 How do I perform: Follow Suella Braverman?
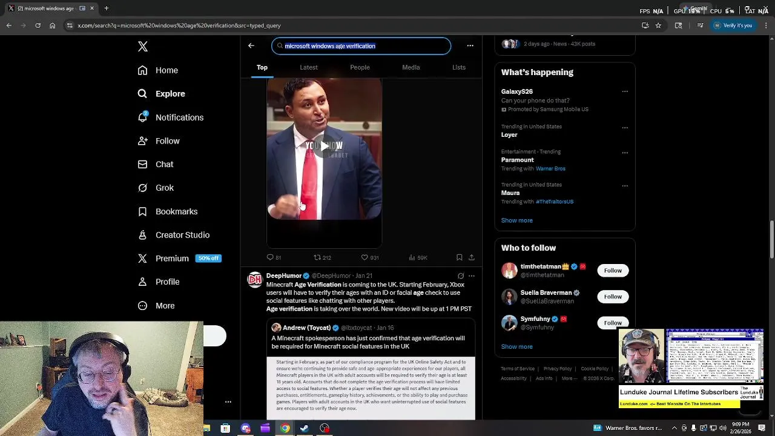pyautogui.click(x=613, y=297)
